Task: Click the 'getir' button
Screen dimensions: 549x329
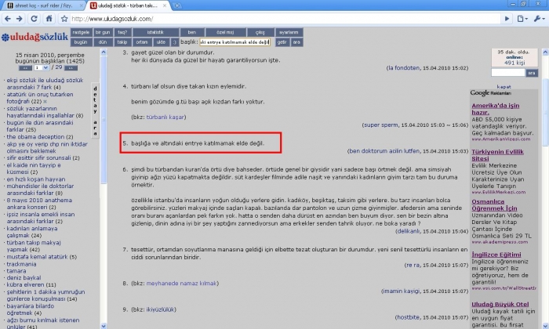Action: coord(282,42)
